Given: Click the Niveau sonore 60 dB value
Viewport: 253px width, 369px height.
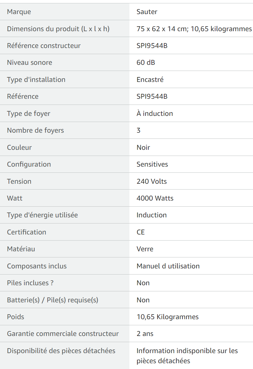Looking at the screenshot, I should tap(146, 63).
